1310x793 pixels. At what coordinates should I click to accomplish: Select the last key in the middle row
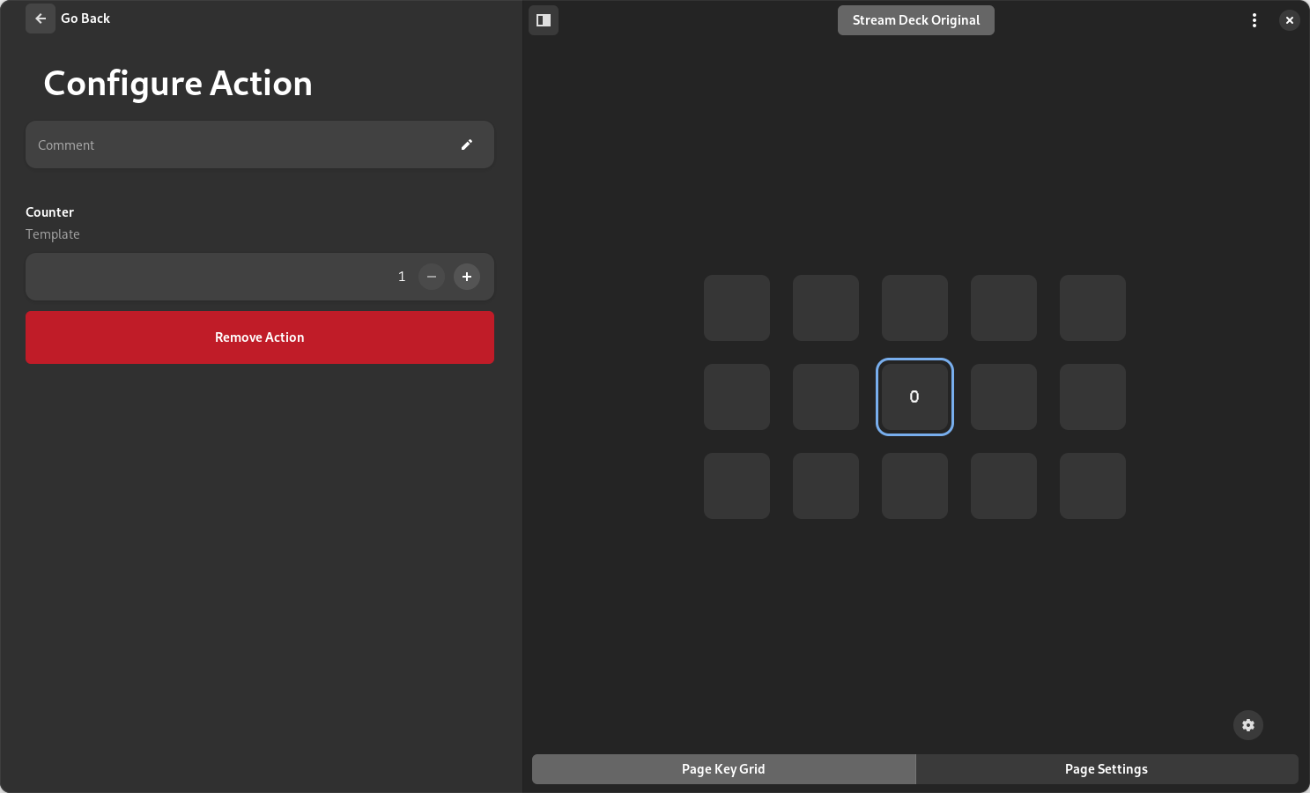pyautogui.click(x=1092, y=396)
